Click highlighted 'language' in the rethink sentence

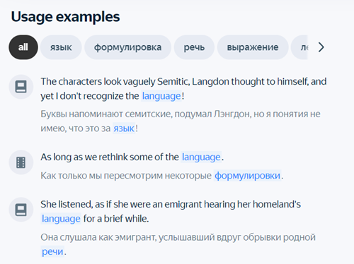[x=201, y=157]
